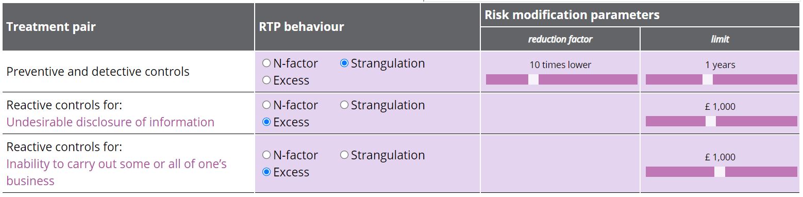Select Strangulation for Preventive and detective controls
This screenshot has width=803, height=197.
(x=344, y=63)
